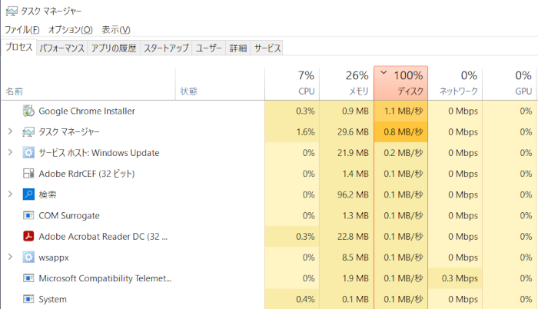Click the Google Chrome Installer process icon
Viewport: 538px width, 309px height.
pyautogui.click(x=28, y=111)
